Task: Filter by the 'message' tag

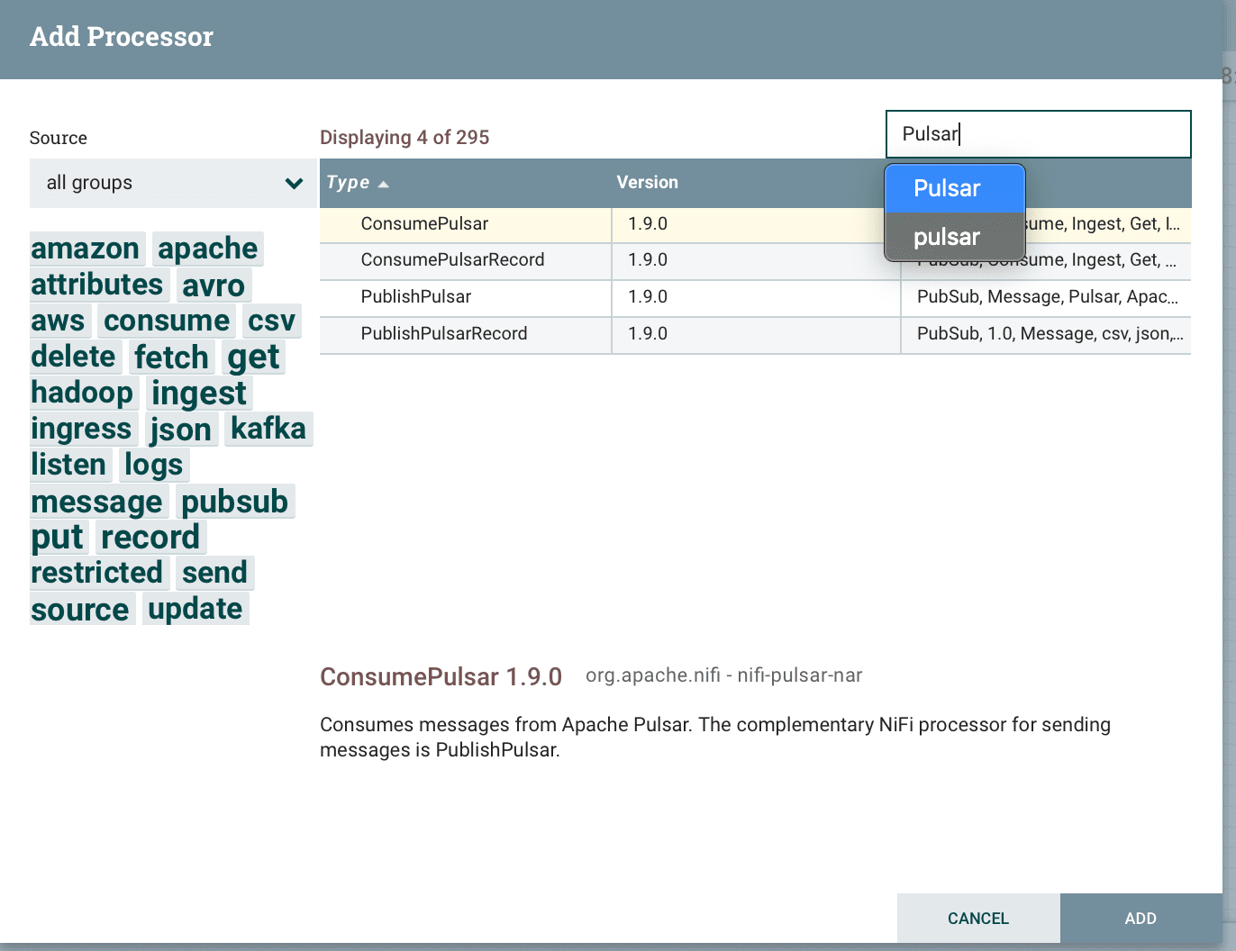Action: 97,501
